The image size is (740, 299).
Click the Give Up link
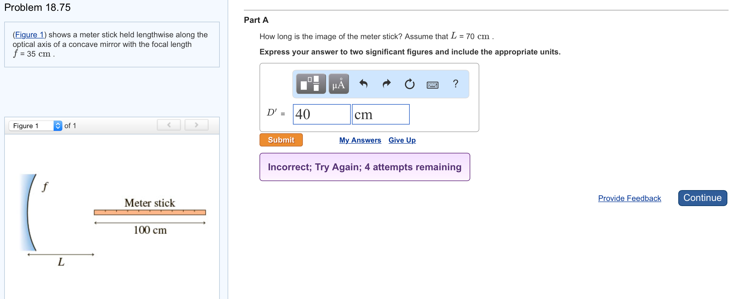click(x=402, y=140)
